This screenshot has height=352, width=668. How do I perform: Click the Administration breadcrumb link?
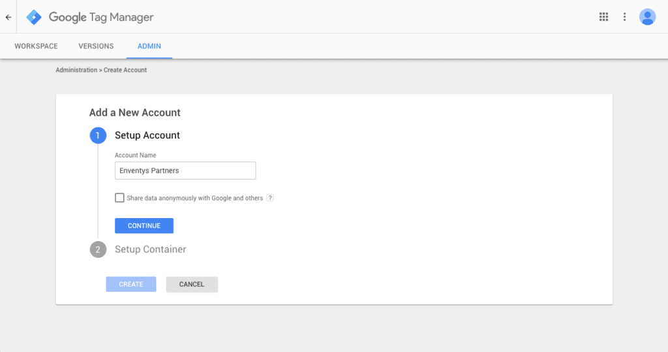tap(76, 70)
